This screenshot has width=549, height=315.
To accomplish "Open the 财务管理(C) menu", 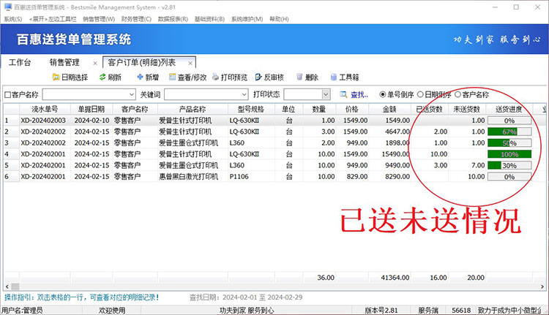I will 137,18.
